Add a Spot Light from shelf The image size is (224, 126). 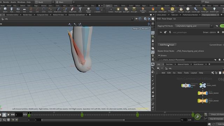click(x=126, y=10)
